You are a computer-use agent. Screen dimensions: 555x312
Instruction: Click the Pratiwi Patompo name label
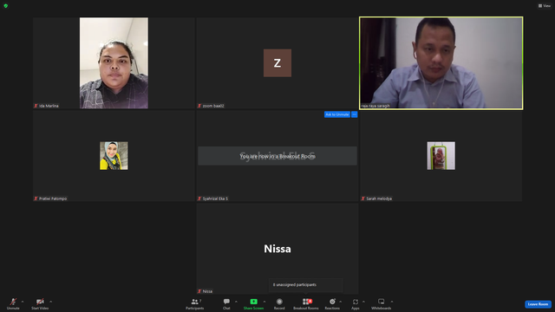tap(53, 198)
